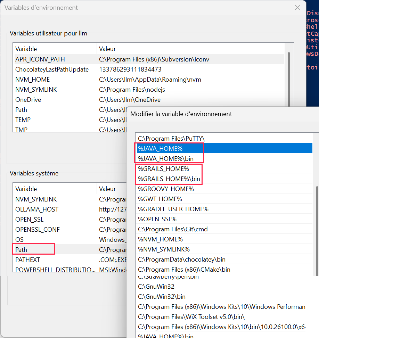Choose the %GRADLE_USER_HOME% entry in list
Screen dimensions: 417x338
click(x=173, y=209)
